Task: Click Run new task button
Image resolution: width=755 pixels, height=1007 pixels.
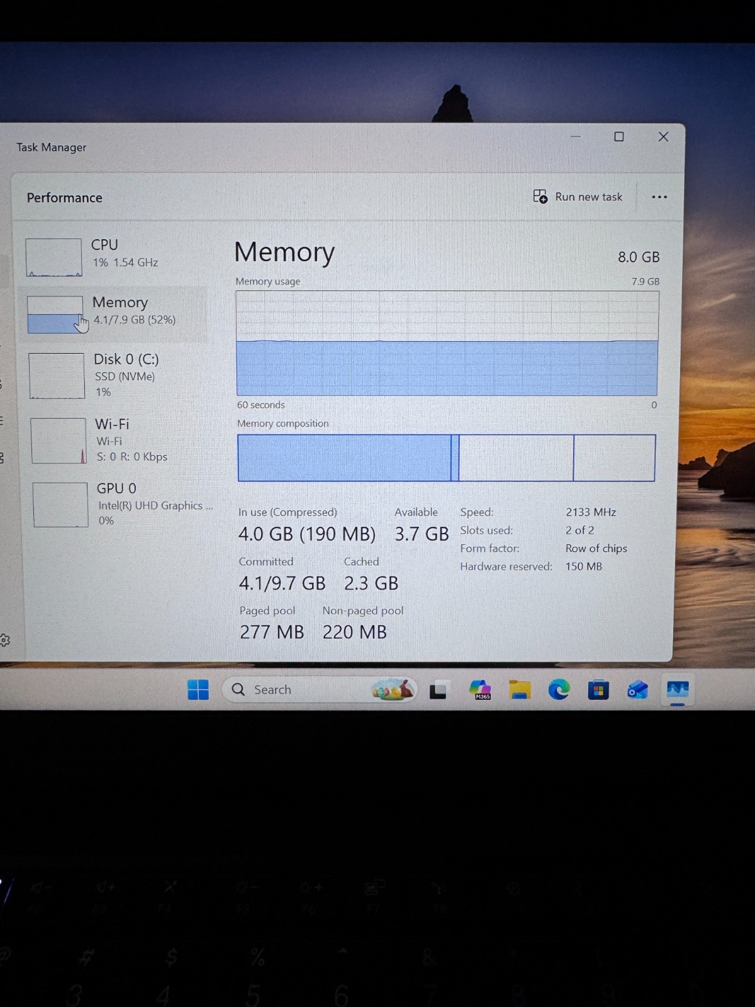Action: coord(578,197)
